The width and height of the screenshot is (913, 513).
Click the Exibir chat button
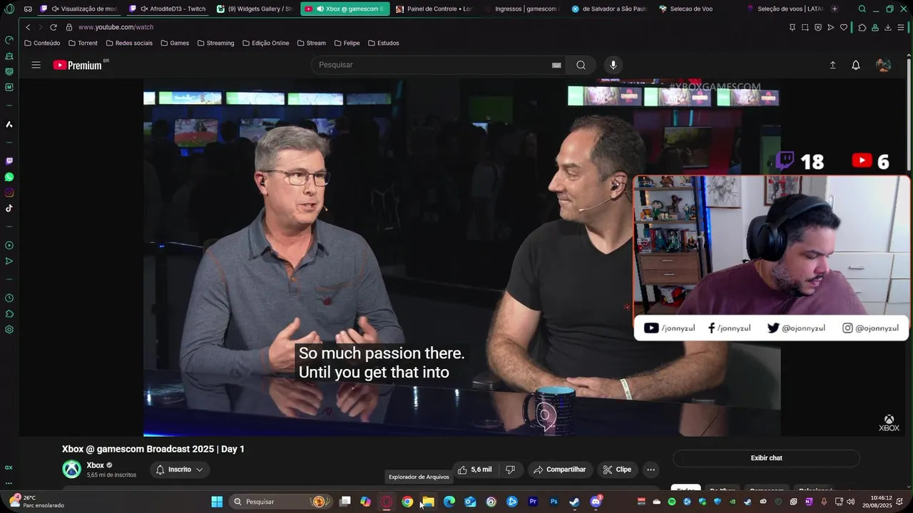pos(766,458)
